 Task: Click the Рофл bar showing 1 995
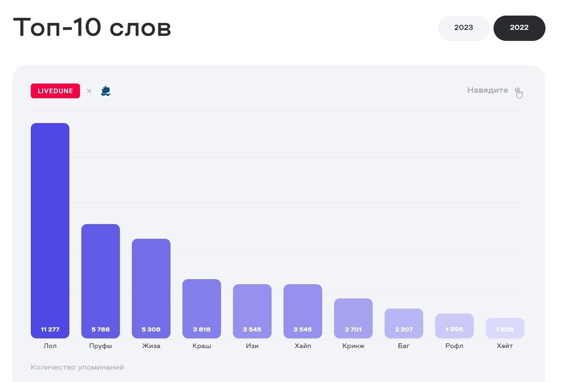(x=455, y=326)
